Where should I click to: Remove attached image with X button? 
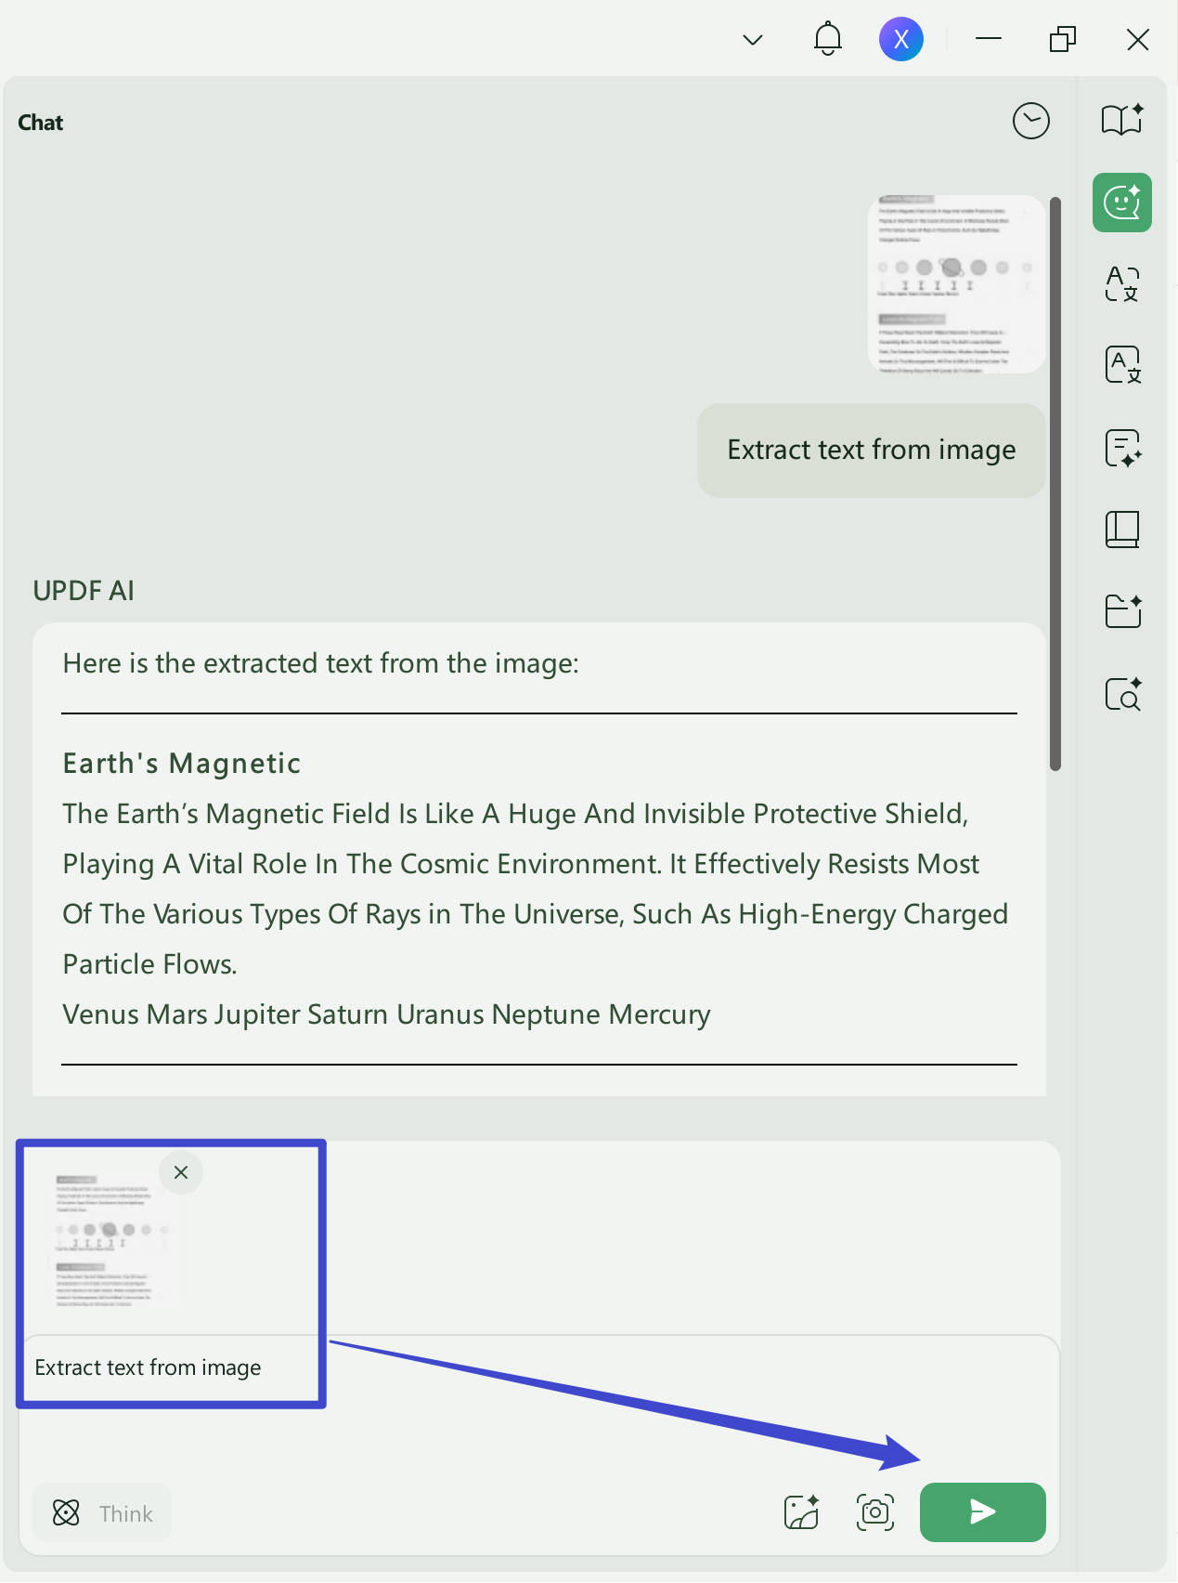pyautogui.click(x=181, y=1172)
